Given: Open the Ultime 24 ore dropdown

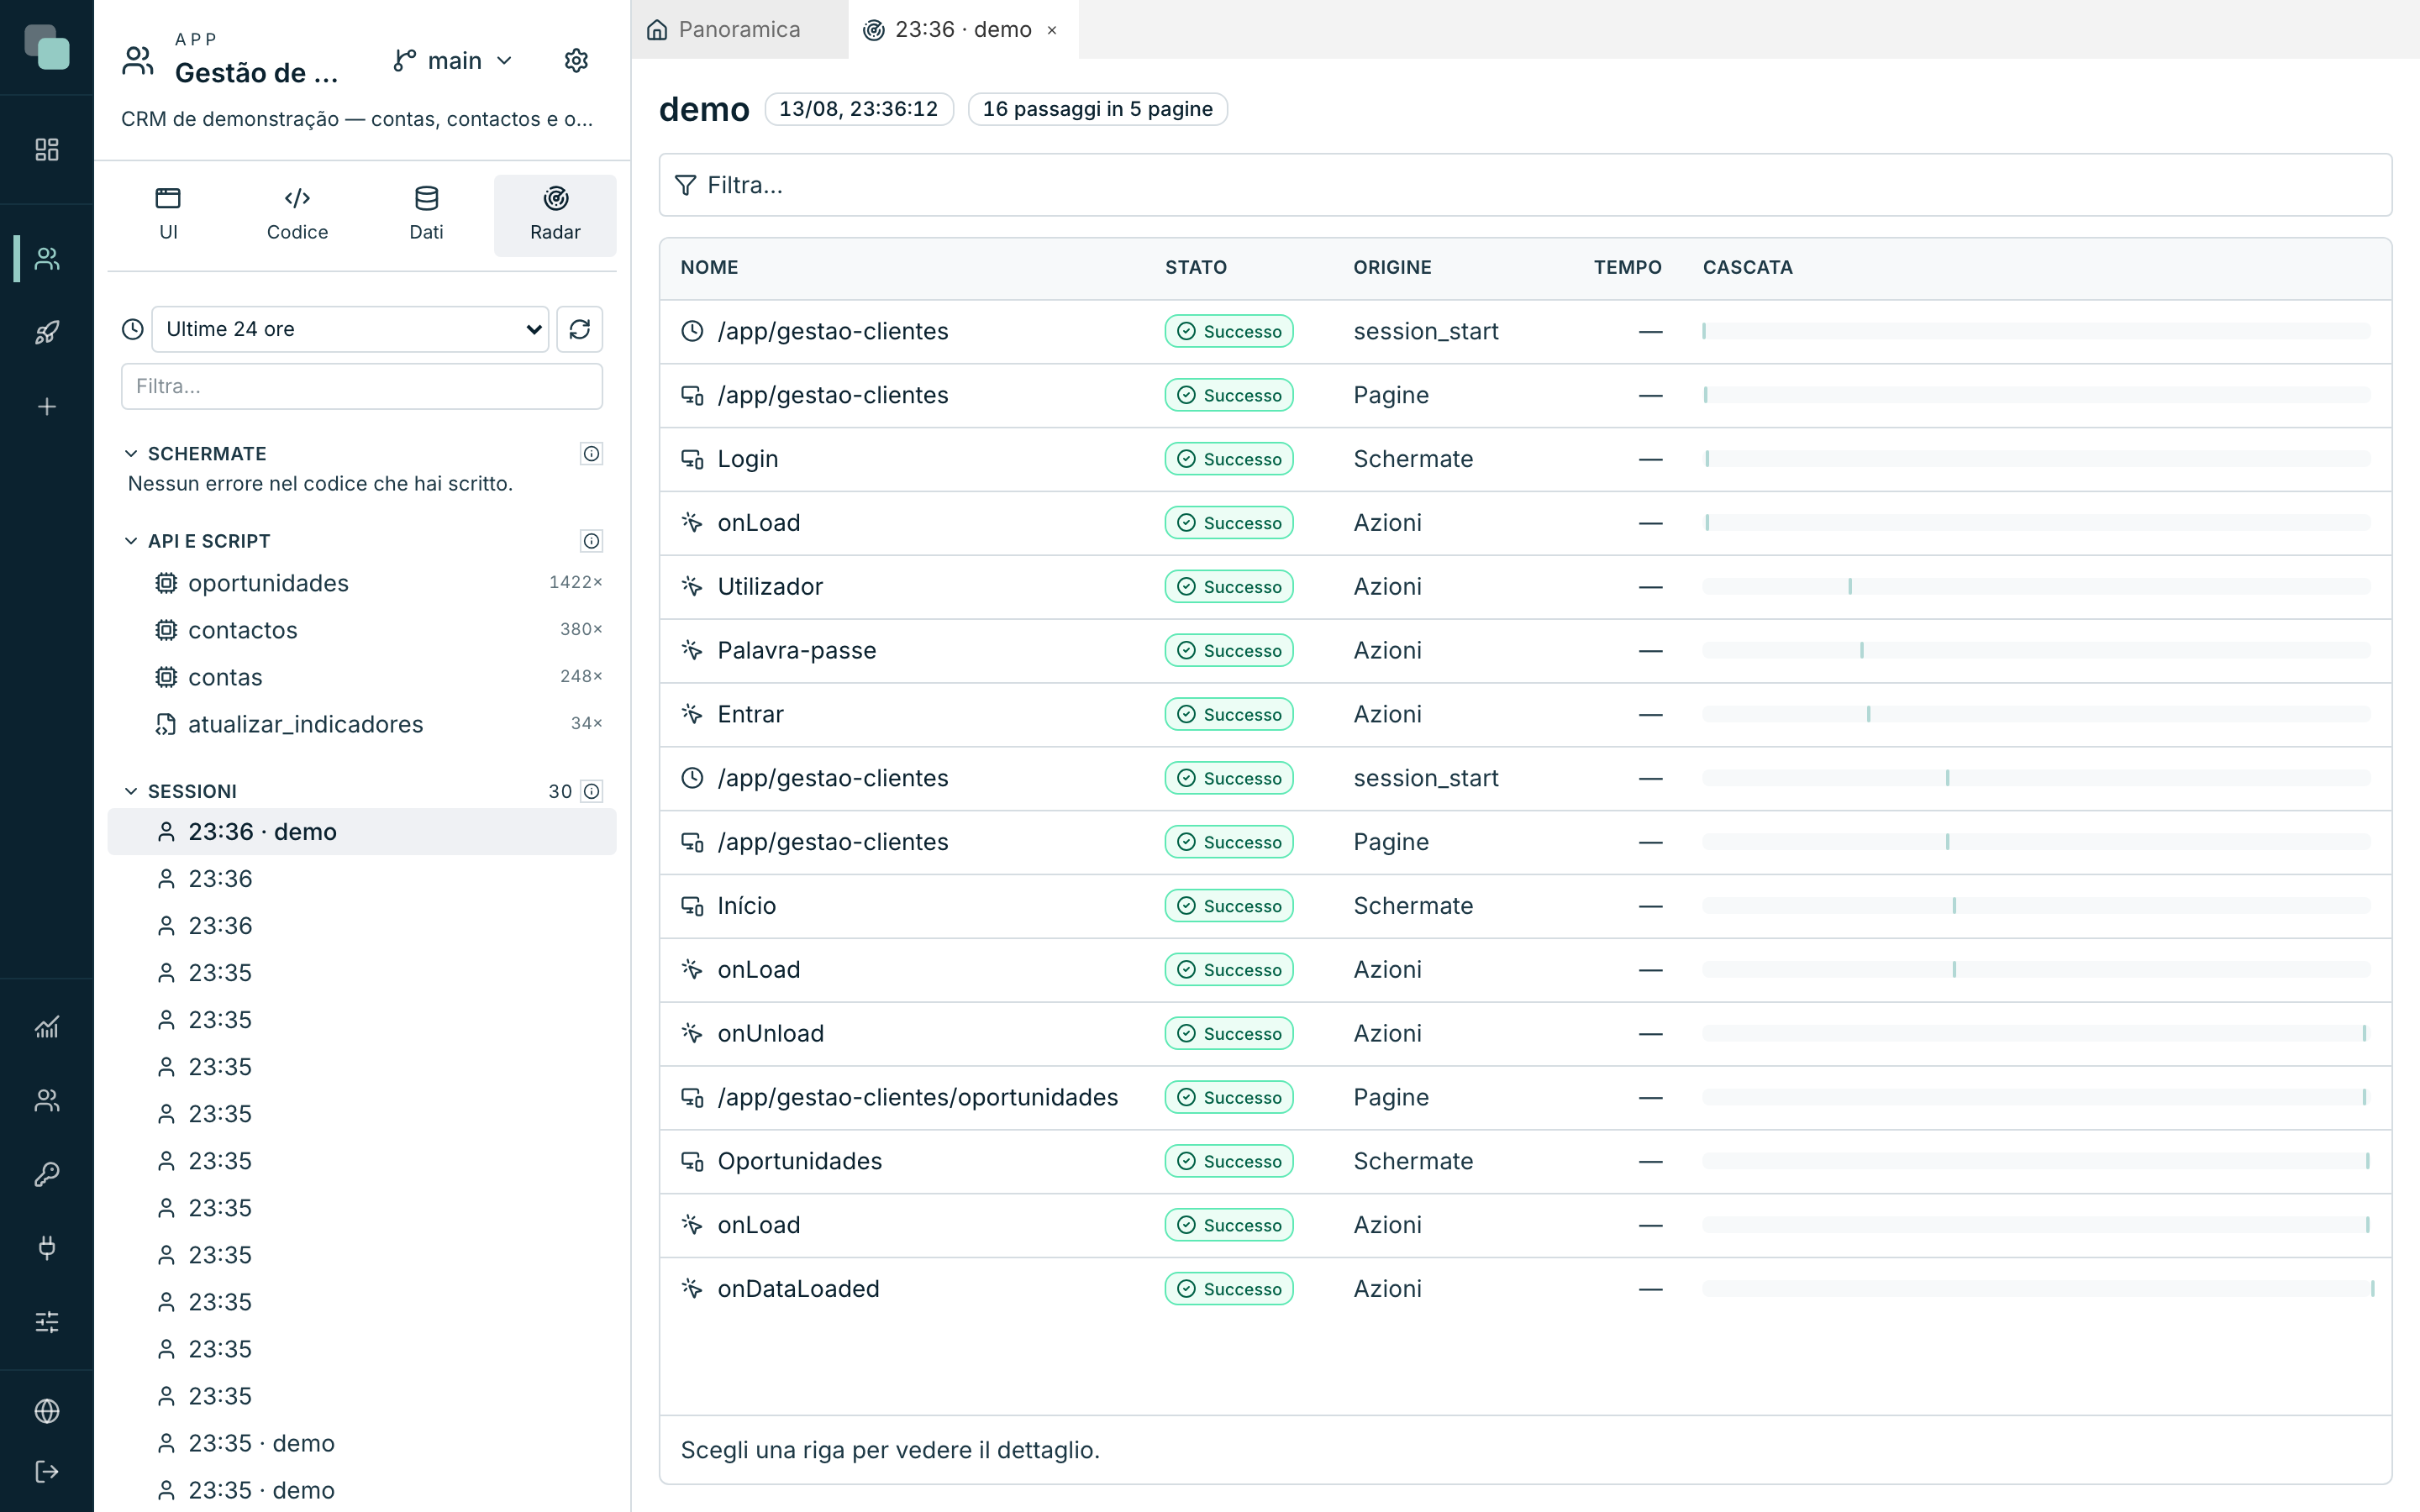Looking at the screenshot, I should click(x=350, y=329).
